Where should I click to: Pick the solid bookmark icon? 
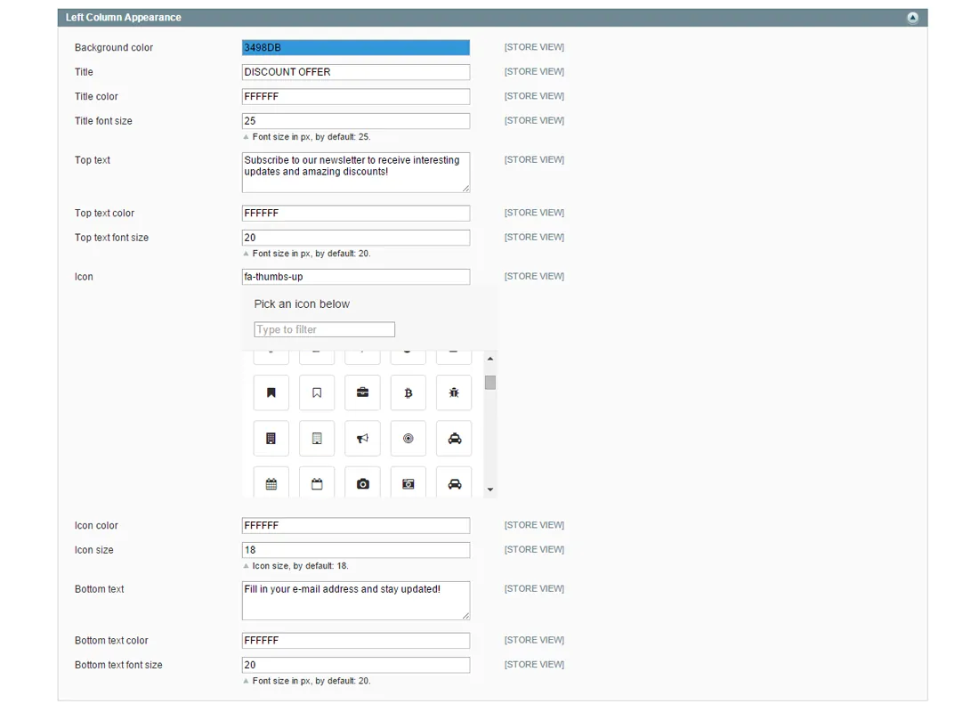pos(271,392)
